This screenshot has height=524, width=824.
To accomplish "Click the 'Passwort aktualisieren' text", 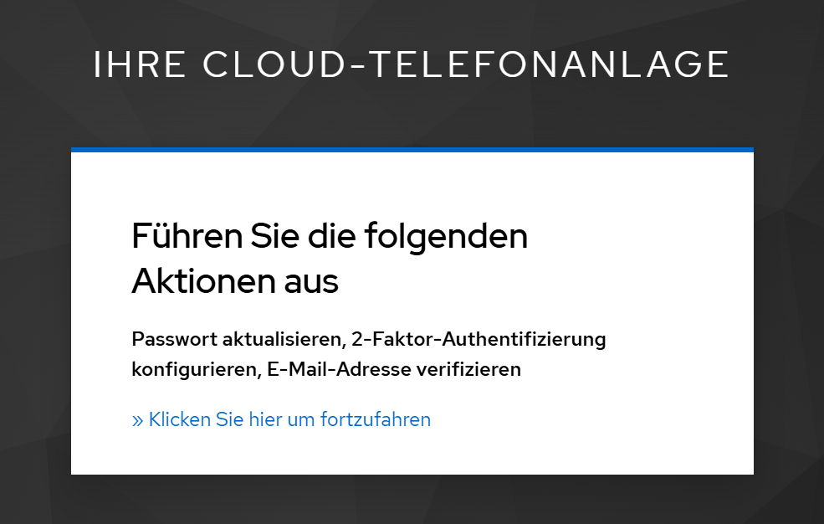I will coord(239,339).
